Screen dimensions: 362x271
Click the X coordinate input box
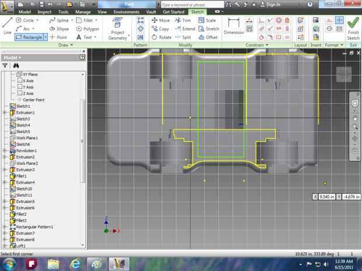[x=326, y=196]
